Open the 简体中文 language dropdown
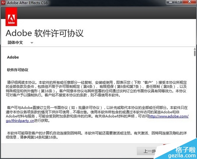Viewport: 197px width, 159px height. (x=15, y=43)
